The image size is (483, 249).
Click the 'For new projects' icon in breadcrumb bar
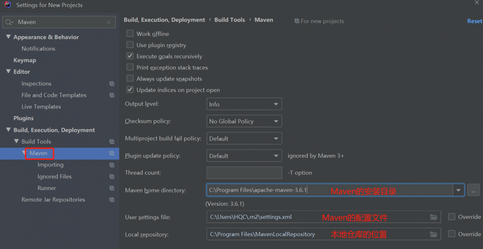(297, 21)
